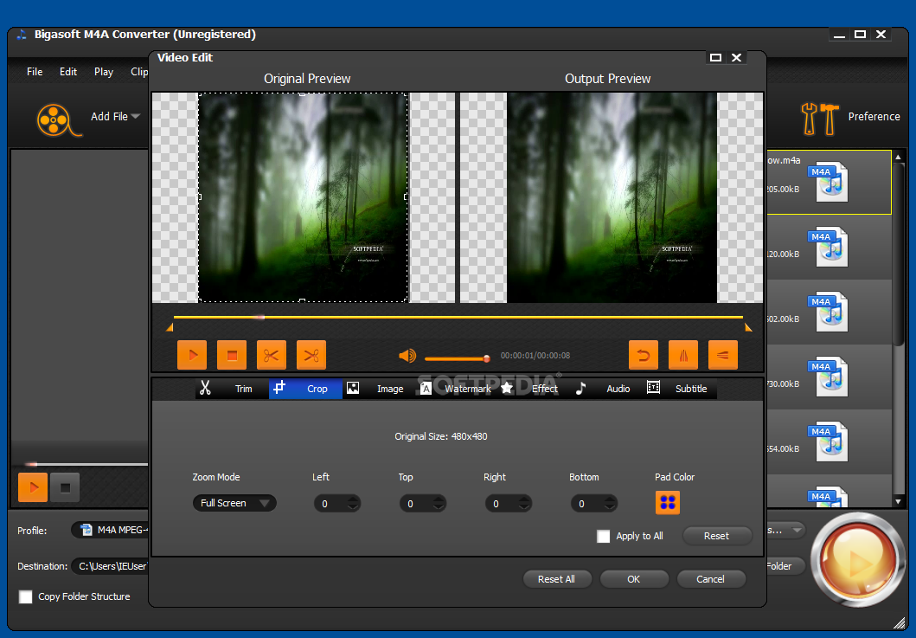Viewport: 916px width, 638px height.
Task: Click the right trim marker on timeline
Action: (x=747, y=328)
